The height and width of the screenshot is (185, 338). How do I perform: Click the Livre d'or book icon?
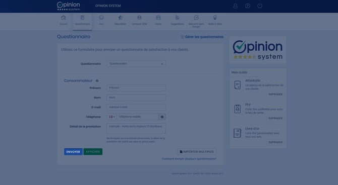237,133
